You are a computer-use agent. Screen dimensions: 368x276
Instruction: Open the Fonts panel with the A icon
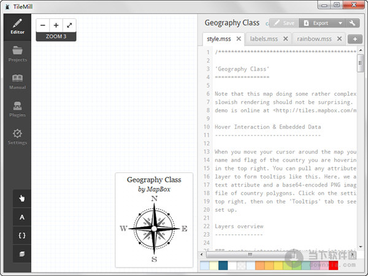click(22, 217)
